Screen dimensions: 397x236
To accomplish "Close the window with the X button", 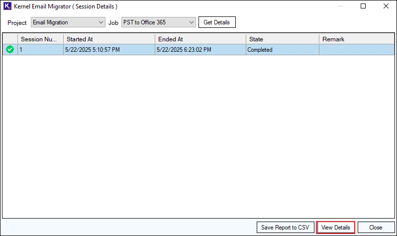I will coord(386,6).
